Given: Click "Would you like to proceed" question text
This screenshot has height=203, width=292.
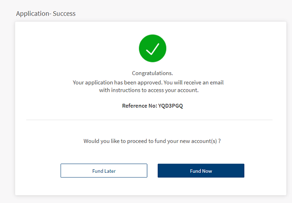Looking at the screenshot, I should click(x=115, y=141).
